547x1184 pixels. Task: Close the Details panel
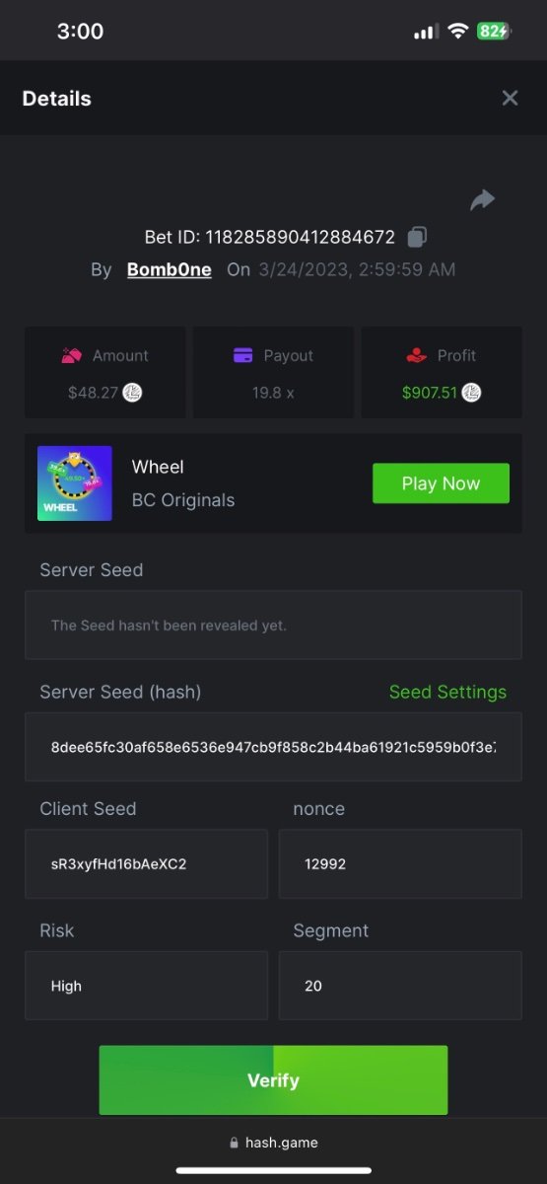(x=510, y=98)
